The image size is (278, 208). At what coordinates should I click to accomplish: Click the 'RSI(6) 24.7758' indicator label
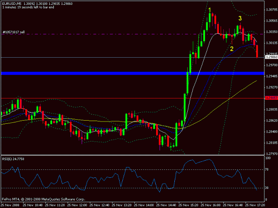pyautogui.click(x=13, y=159)
